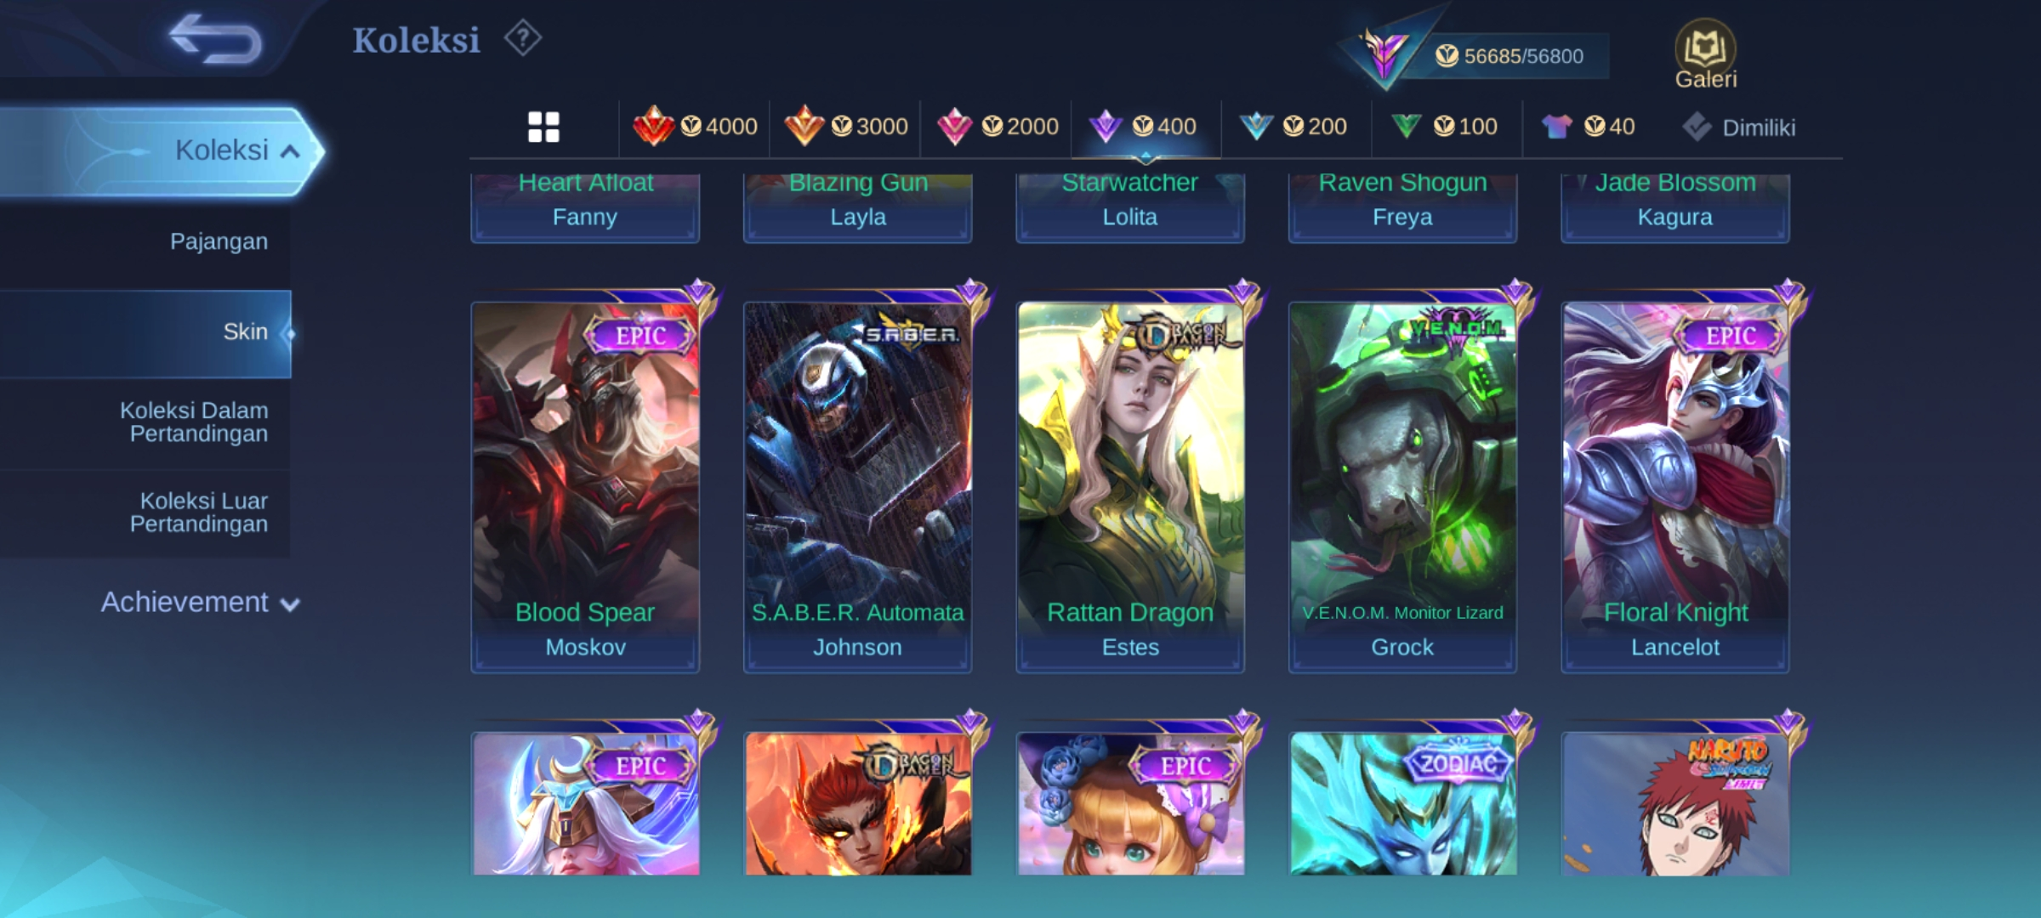
Task: Go to Koleksi Luar Pertandingan
Action: [x=199, y=513]
